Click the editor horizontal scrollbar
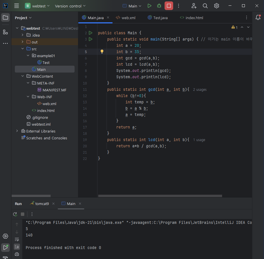This screenshot has height=259, width=264. 160,196
